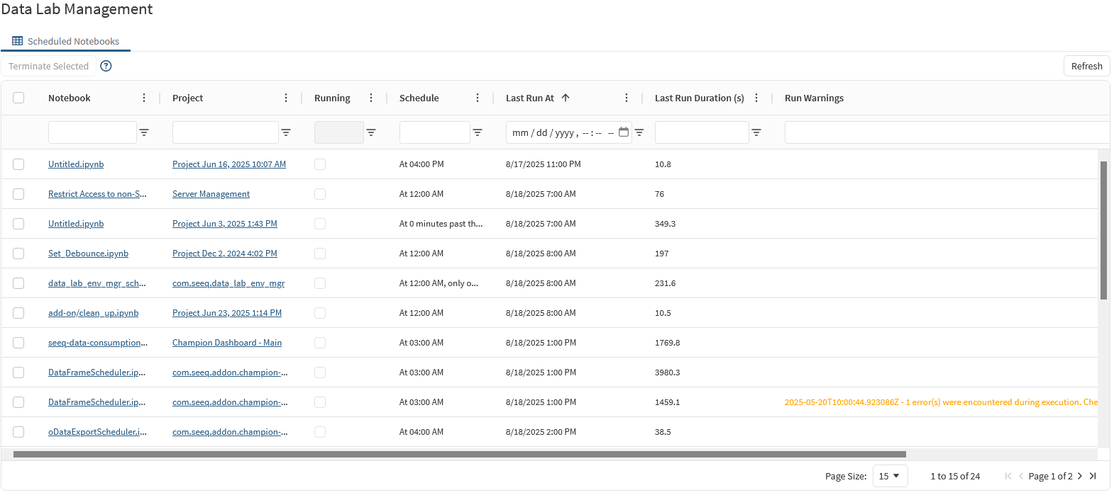Open the Champion Dashboard - Main project link
1114x495 pixels.
pos(227,343)
